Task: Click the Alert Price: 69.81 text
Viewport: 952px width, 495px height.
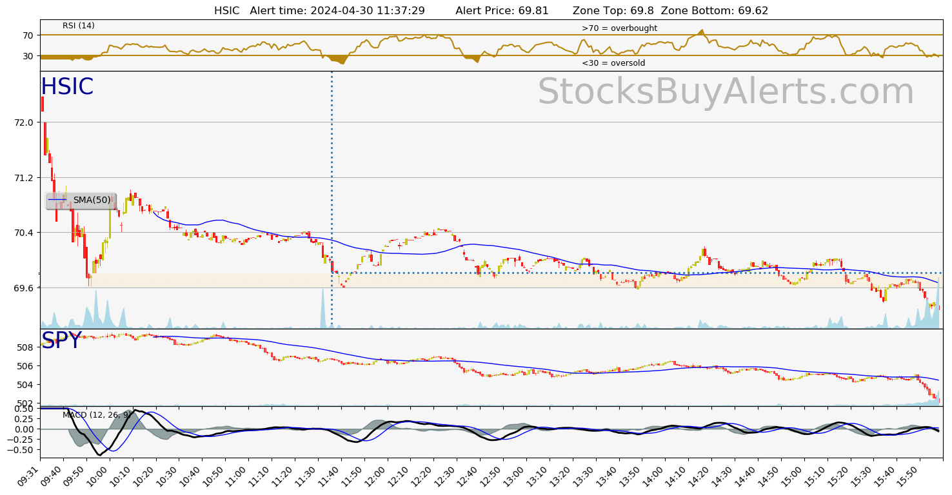Action: [x=502, y=11]
